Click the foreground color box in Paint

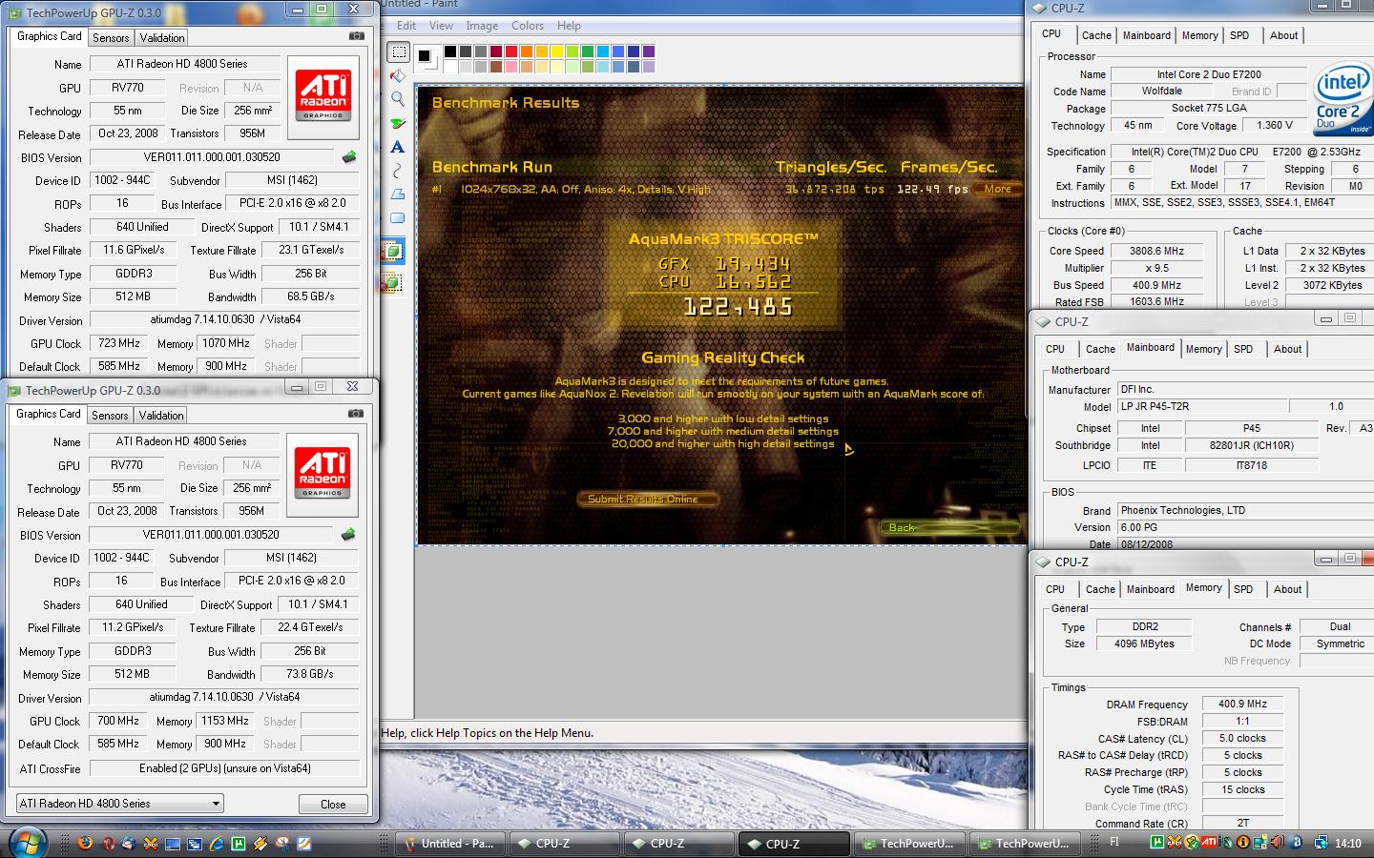tap(425, 55)
